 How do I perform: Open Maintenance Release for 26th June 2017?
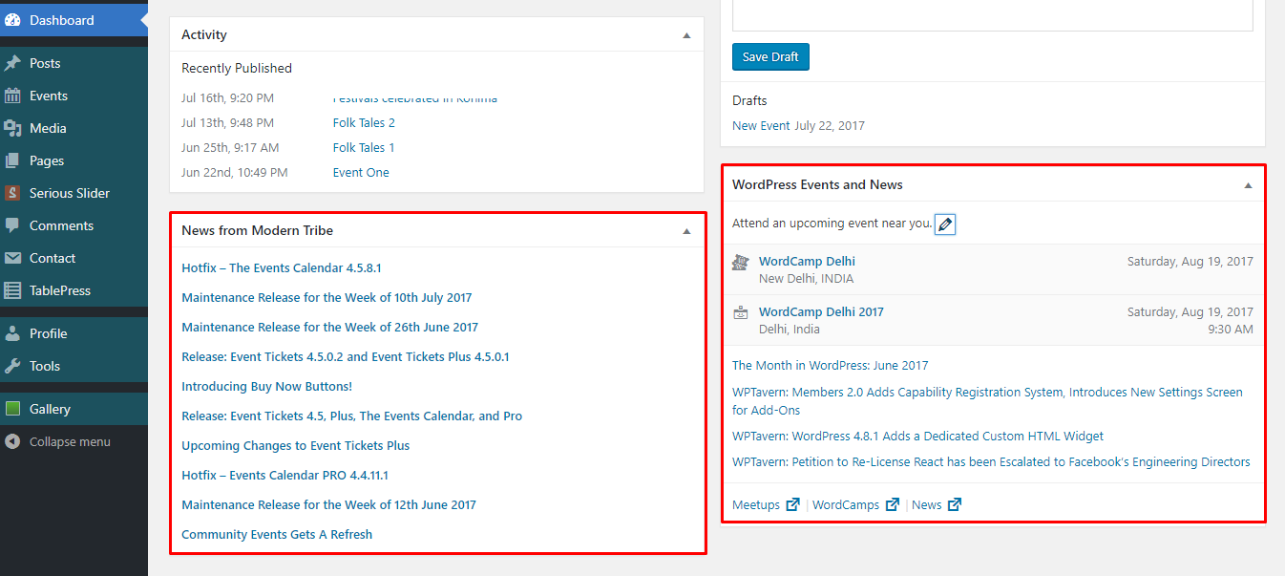330,327
